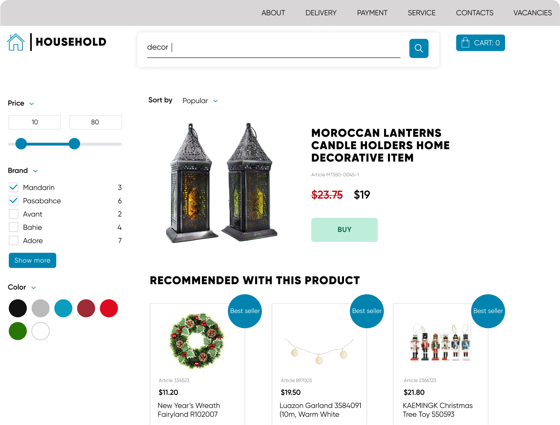
Task: Open the shopping cart bag icon
Action: point(465,43)
